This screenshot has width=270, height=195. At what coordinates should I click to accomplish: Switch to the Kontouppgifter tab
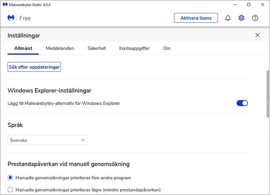134,48
